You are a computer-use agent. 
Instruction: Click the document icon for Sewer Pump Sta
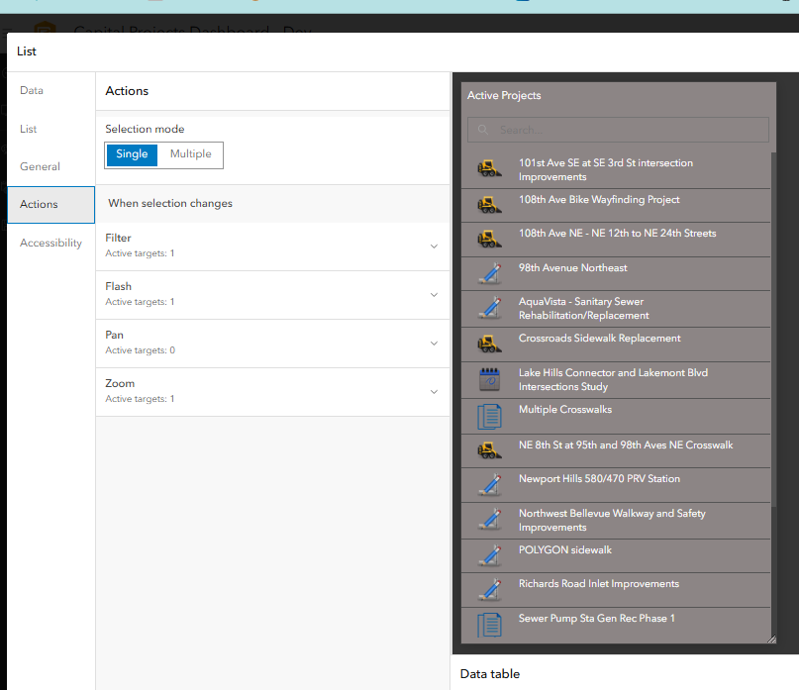point(489,625)
